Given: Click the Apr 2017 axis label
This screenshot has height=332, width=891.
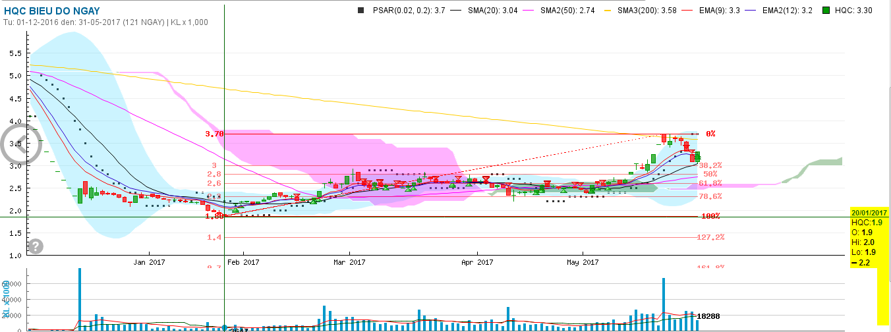Looking at the screenshot, I should 477,262.
